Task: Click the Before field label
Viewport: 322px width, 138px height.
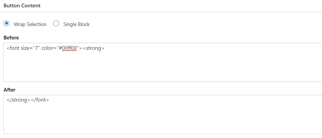Action: 11,38
